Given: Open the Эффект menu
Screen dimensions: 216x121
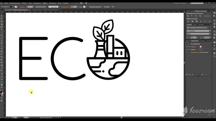Looking at the screenshot, I should click(45, 3).
